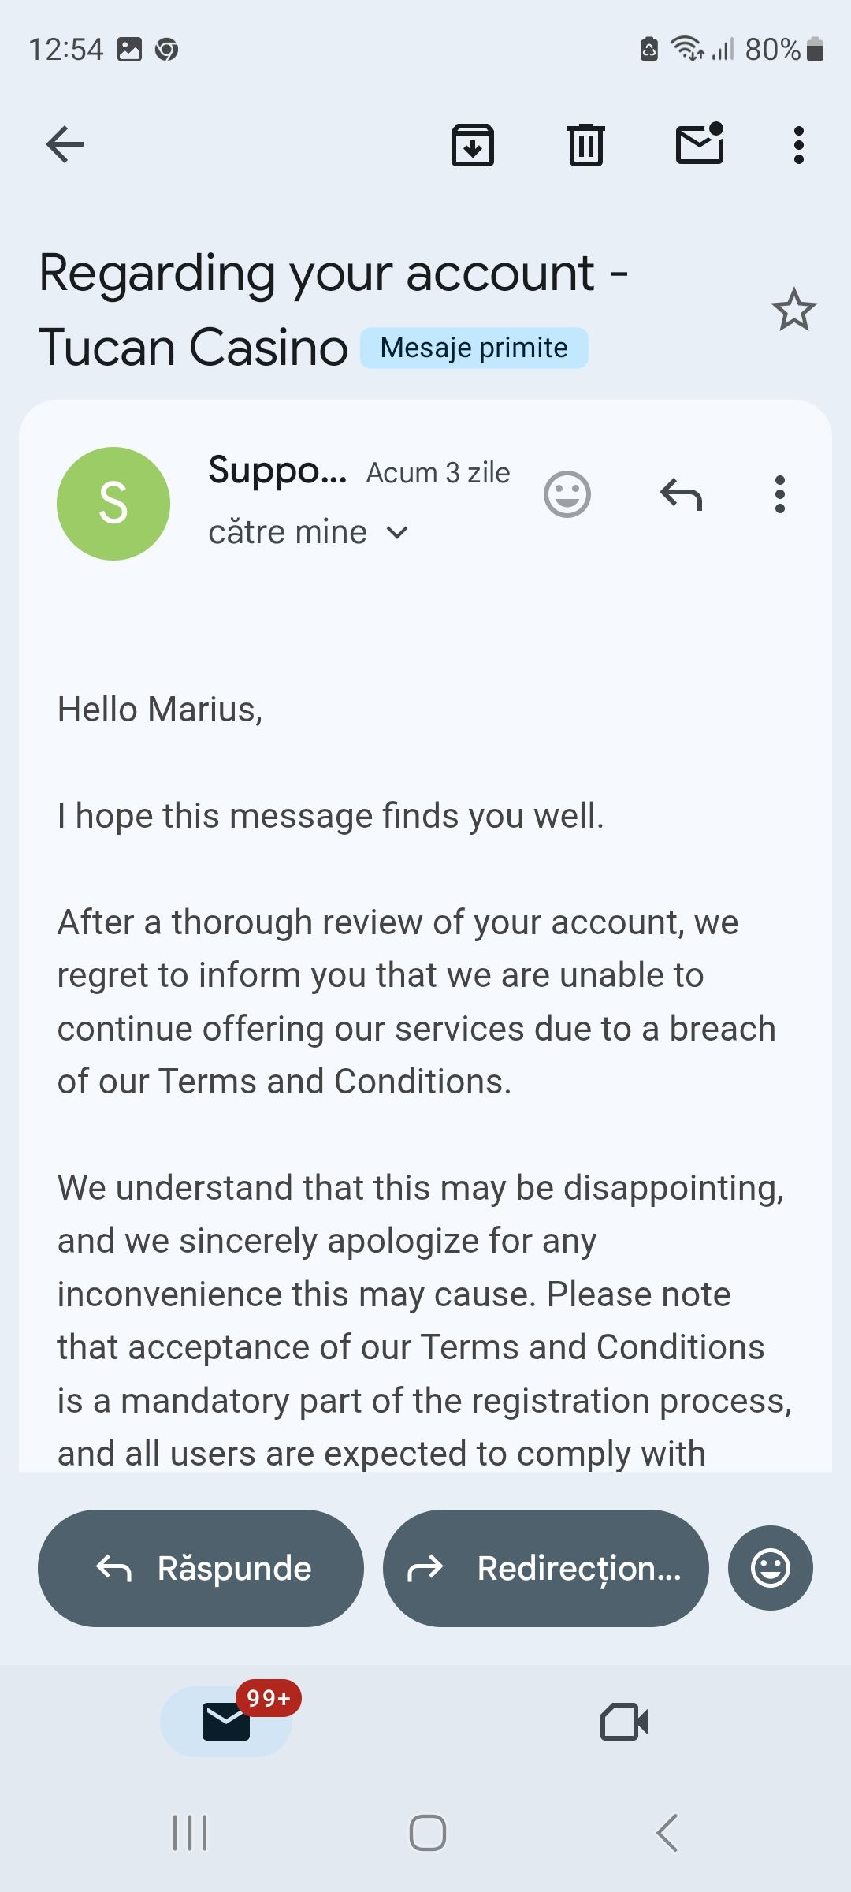Reply using arrow in message header
This screenshot has height=1892, width=851.
tap(681, 495)
